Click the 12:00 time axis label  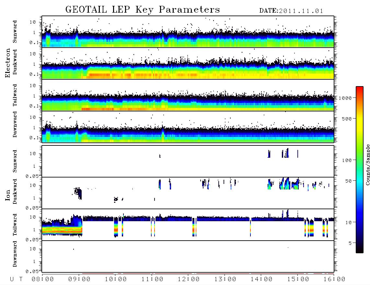click(x=189, y=279)
